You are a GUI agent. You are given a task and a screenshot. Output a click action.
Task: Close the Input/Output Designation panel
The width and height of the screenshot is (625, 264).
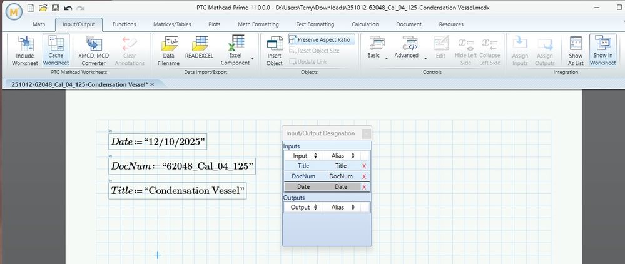pos(365,134)
